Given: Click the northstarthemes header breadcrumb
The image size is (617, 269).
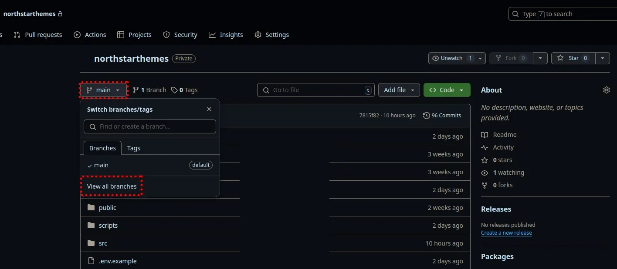Looking at the screenshot, I should click(29, 14).
